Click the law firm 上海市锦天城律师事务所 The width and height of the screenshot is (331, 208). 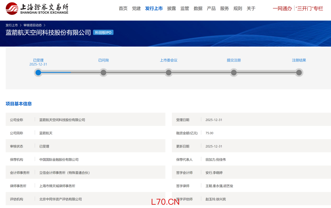click(57, 186)
